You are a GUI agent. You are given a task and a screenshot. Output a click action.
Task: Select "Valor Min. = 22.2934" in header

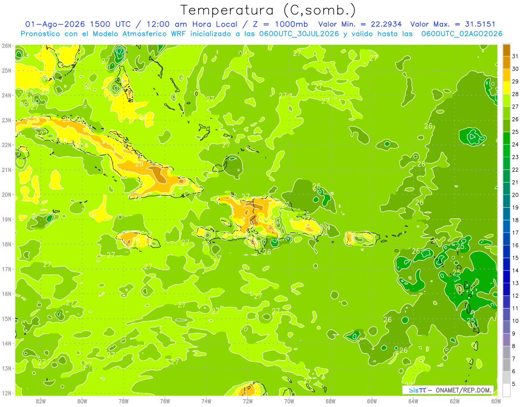[360, 24]
